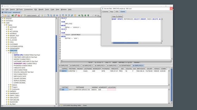This screenshot has height=110, width=197.
Task: Open the Code menu
Action: click(52, 9)
